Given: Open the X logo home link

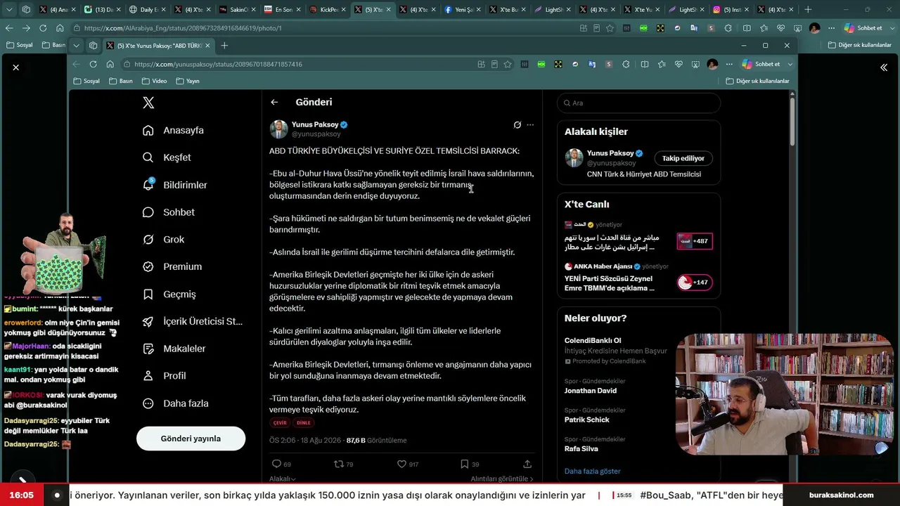Looking at the screenshot, I should tap(148, 103).
